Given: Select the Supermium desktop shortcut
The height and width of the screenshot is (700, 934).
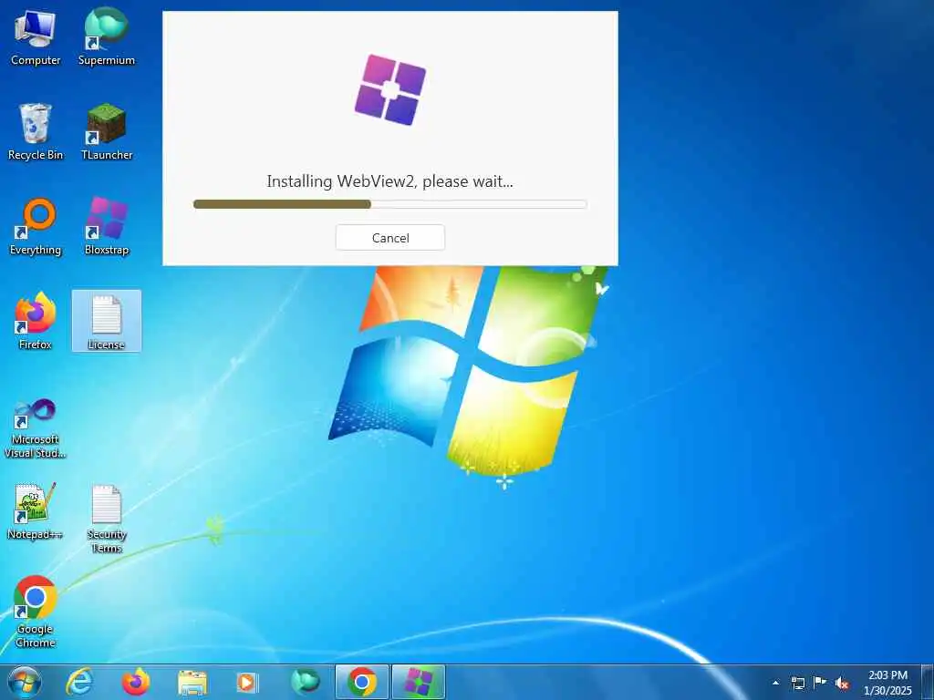Looking at the screenshot, I should click(107, 36).
